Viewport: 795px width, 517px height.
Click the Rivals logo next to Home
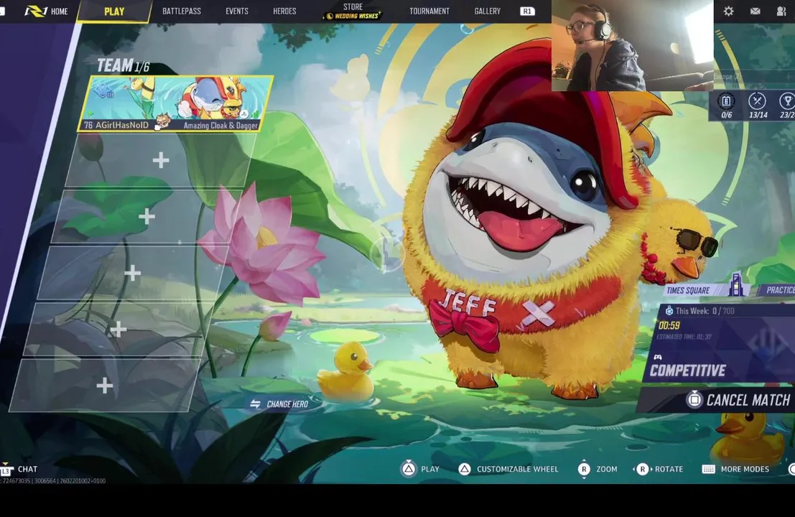point(35,11)
